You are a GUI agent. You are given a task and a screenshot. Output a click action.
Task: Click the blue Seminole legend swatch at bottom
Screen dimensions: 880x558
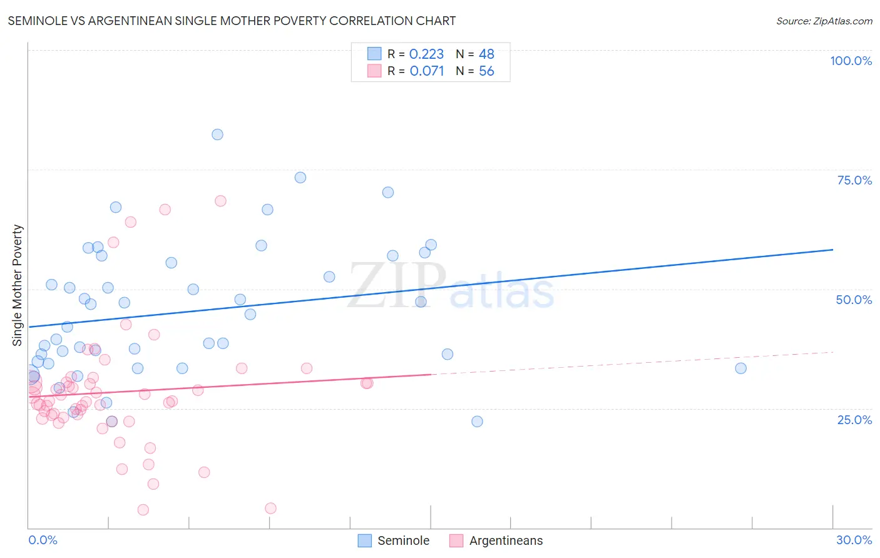pos(365,540)
